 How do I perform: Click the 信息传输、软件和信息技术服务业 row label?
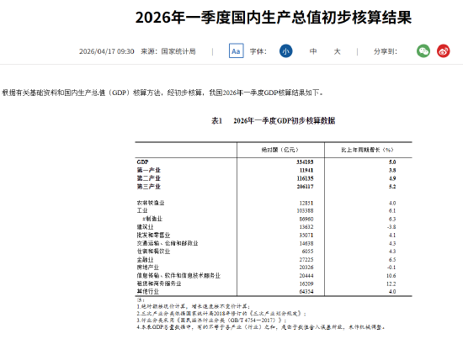(x=178, y=276)
